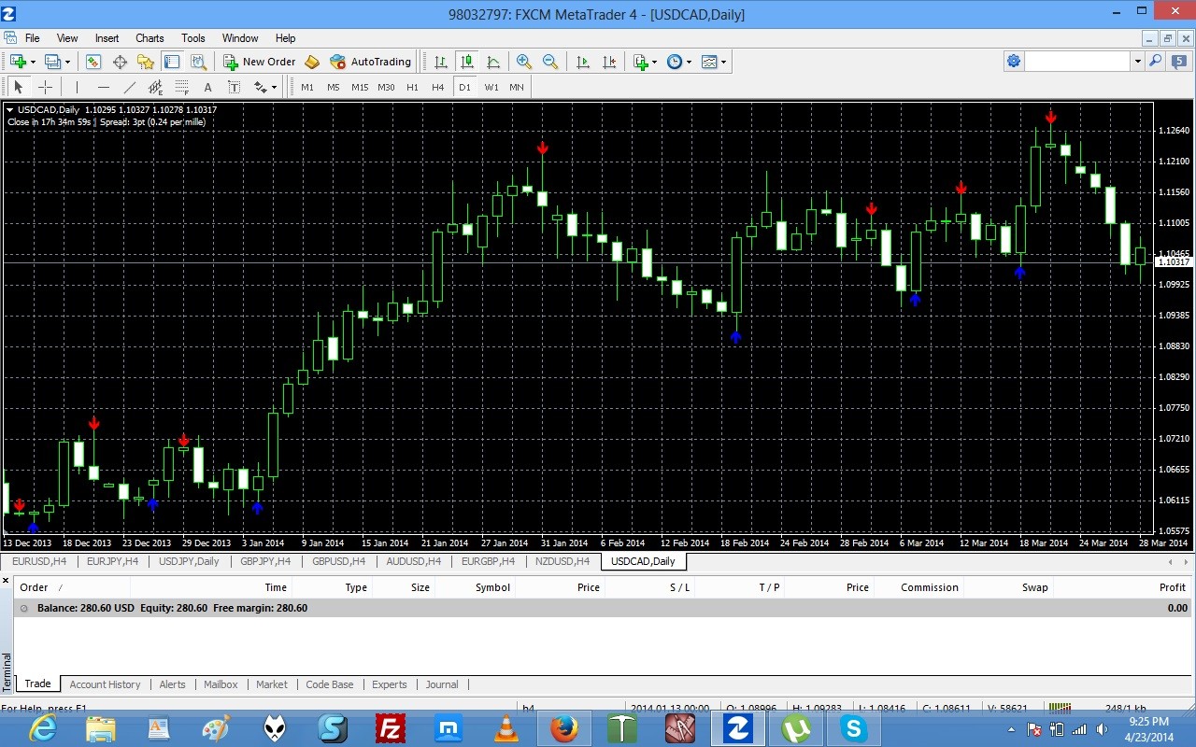Select the Cursor arrow tool
Image resolution: width=1196 pixels, height=747 pixels.
click(x=18, y=87)
